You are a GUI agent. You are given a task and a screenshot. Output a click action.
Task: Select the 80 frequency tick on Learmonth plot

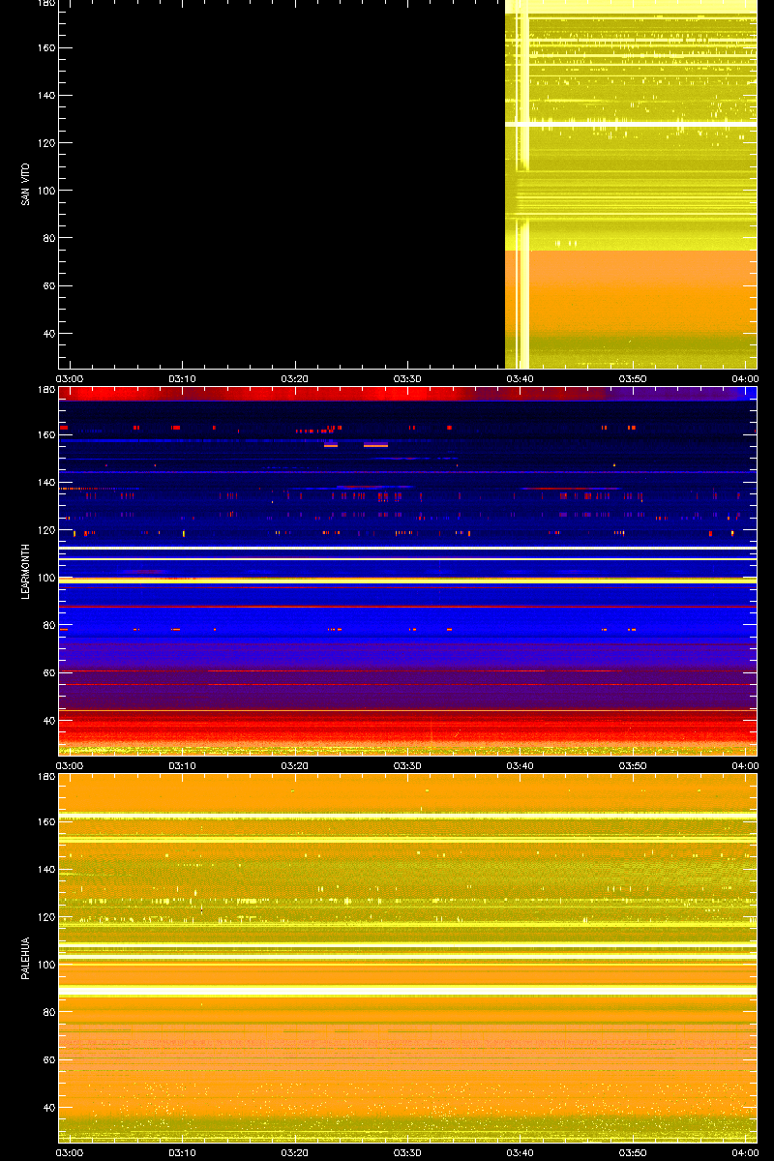[x=49, y=625]
